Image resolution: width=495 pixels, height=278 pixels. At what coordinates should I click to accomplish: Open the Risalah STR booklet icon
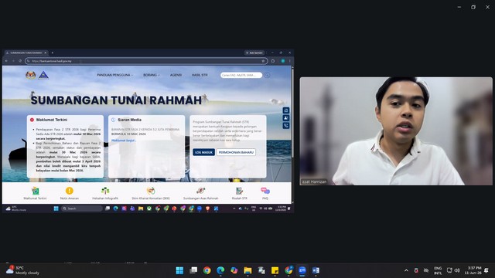(x=239, y=191)
